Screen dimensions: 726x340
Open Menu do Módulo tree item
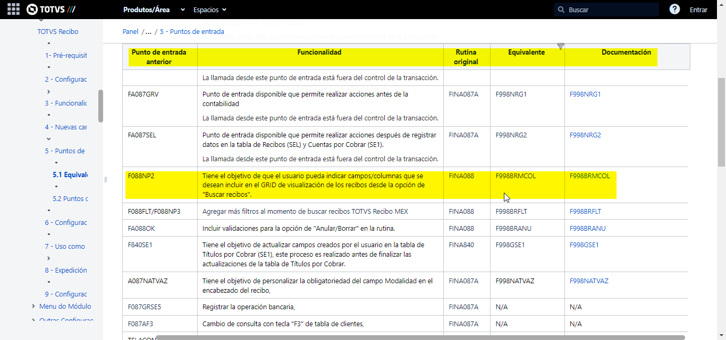pos(65,307)
